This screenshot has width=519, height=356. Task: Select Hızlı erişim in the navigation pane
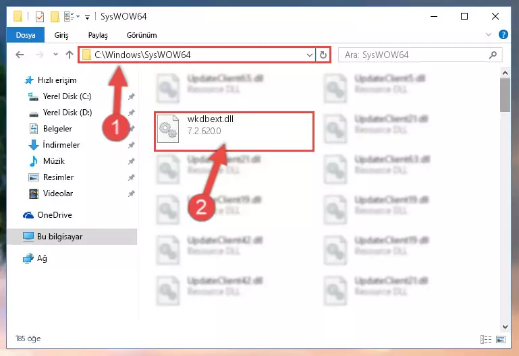(x=57, y=80)
